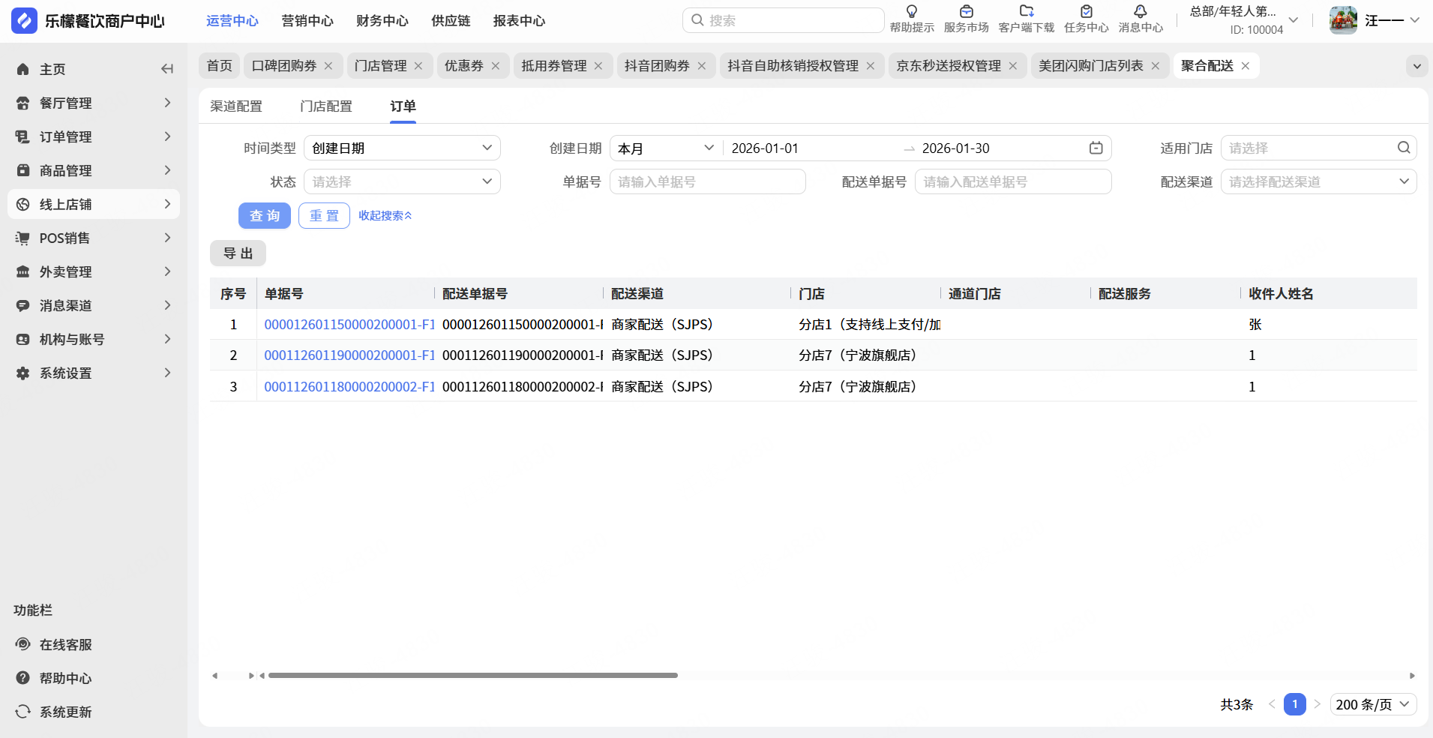Open the 消息中心 bell icon

1140,12
